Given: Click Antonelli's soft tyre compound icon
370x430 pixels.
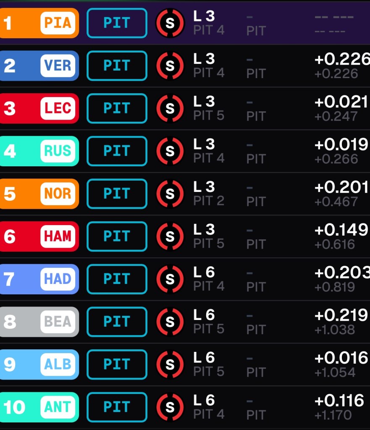Looking at the screenshot, I should pyautogui.click(x=170, y=407).
